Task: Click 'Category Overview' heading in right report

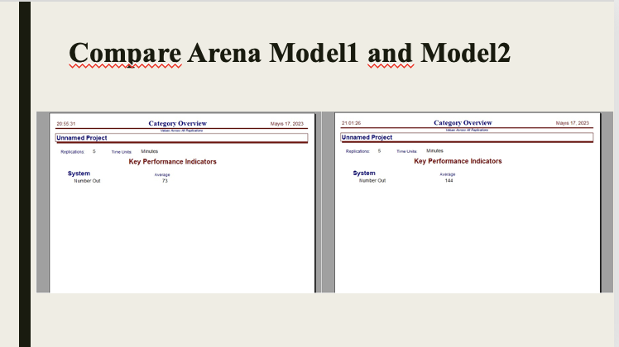Action: [x=463, y=123]
